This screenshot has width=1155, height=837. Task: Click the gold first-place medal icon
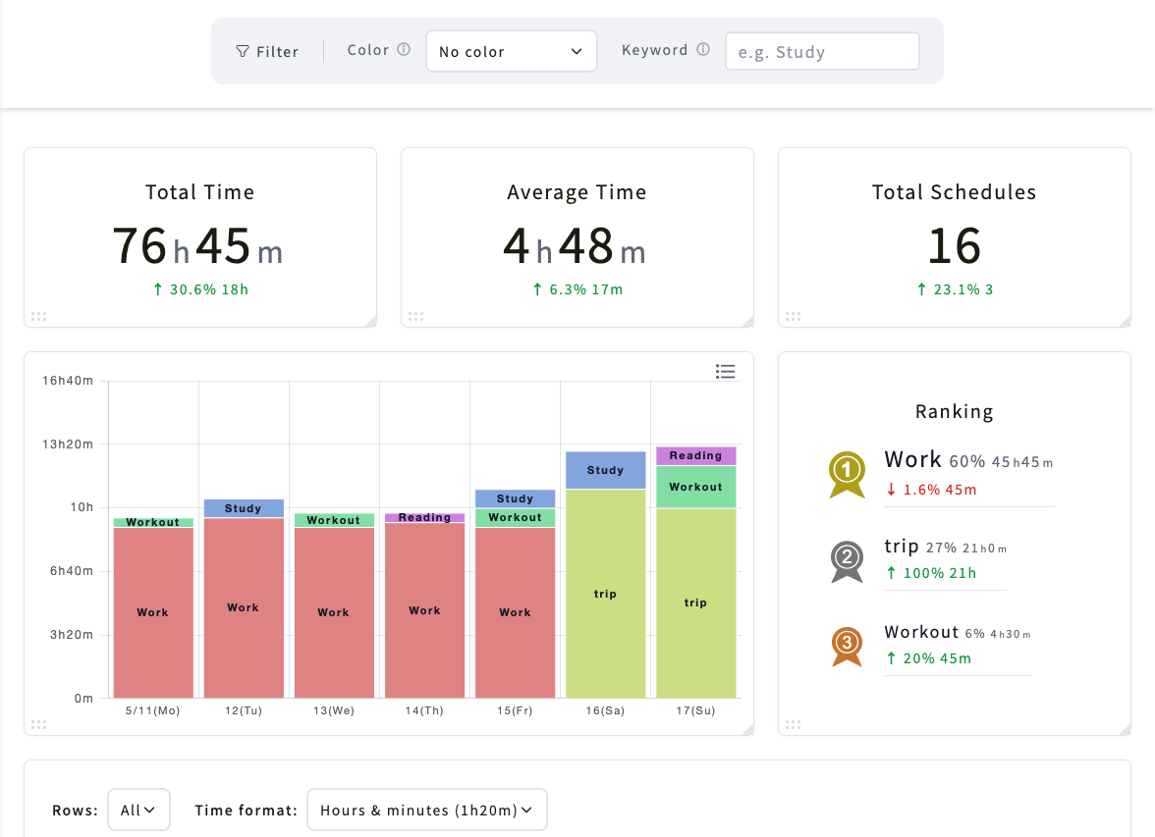[x=847, y=475]
